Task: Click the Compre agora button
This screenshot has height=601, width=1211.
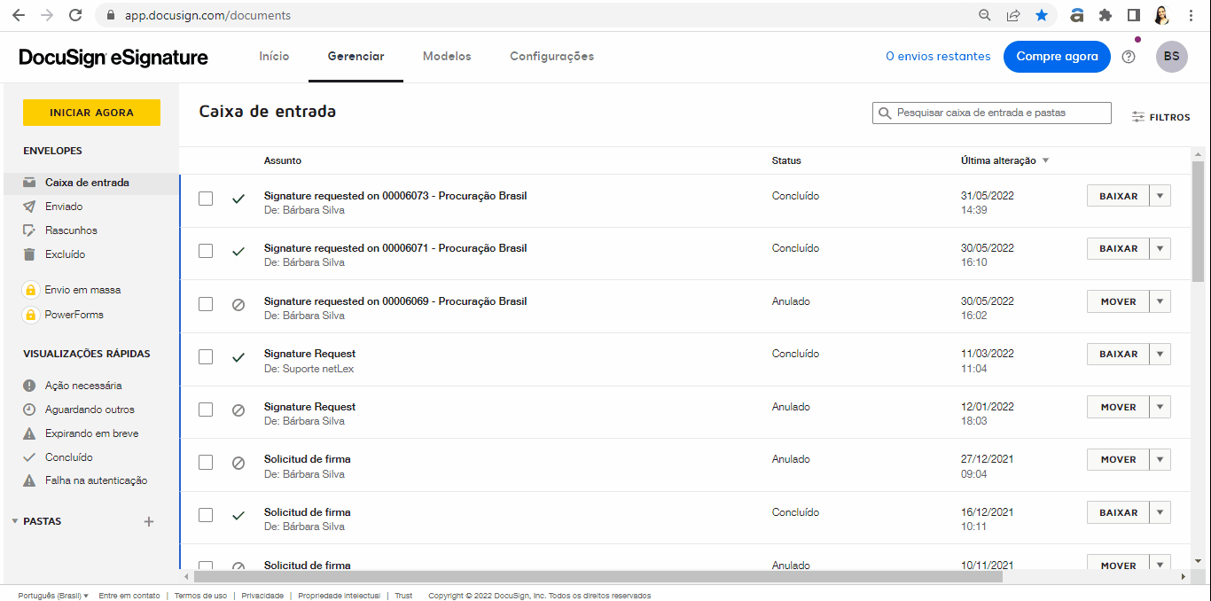Action: [1057, 57]
